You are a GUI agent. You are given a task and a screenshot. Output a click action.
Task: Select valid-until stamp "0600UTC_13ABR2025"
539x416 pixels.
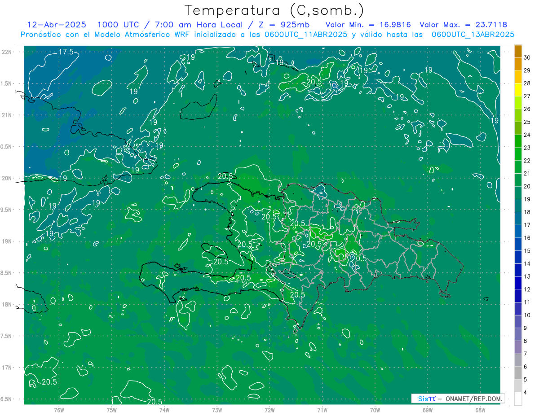473,34
